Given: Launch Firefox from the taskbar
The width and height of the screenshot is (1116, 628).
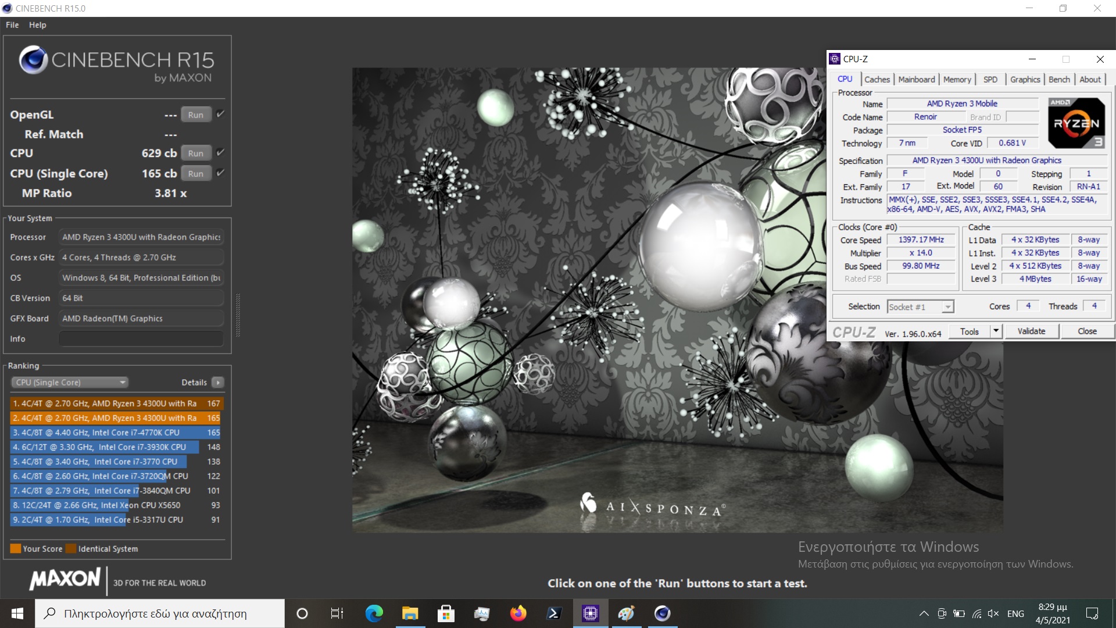Looking at the screenshot, I should 518,613.
